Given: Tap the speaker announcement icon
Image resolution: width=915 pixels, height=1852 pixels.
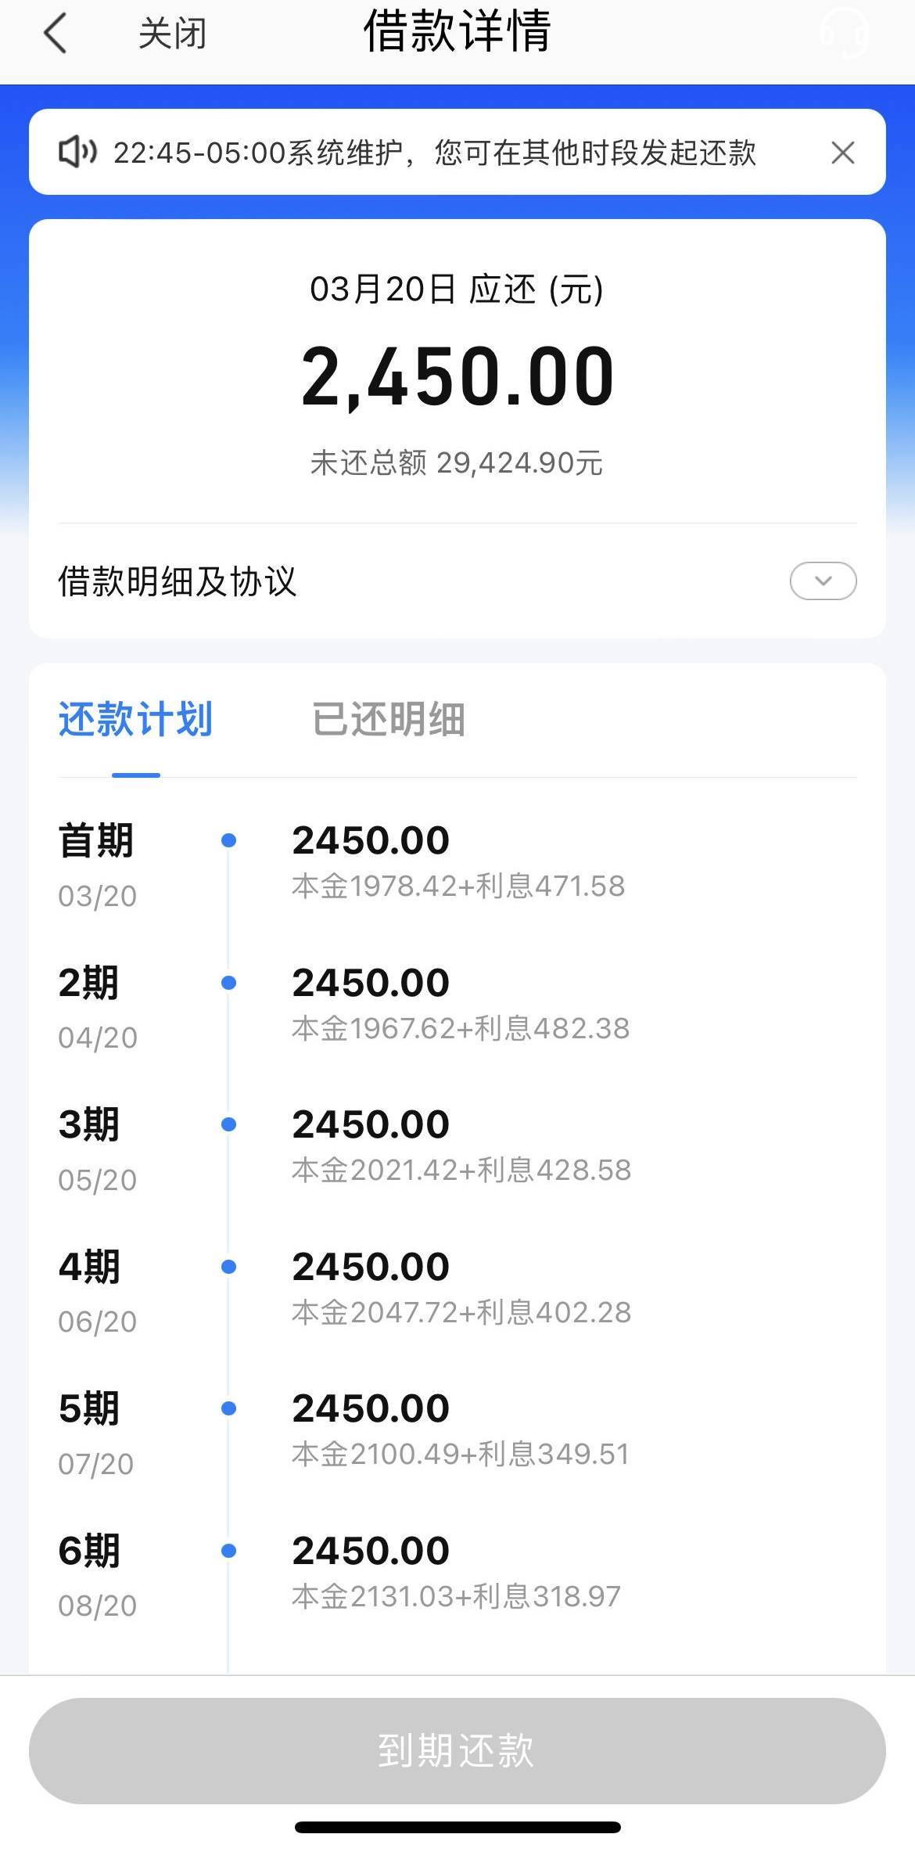Looking at the screenshot, I should point(77,152).
